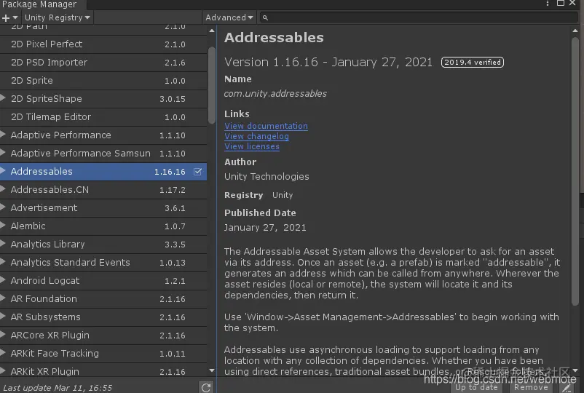The width and height of the screenshot is (584, 393).
Task: Expand the Alembic package versions
Action: (x=3, y=226)
